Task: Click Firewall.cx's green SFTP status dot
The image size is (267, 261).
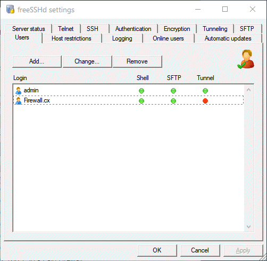Action: pos(173,101)
